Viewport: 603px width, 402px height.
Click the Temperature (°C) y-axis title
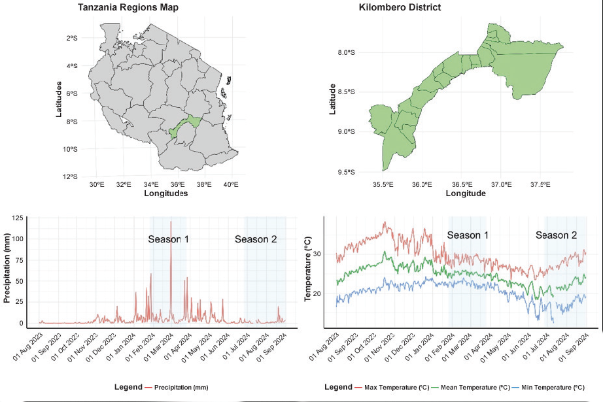pos(308,269)
